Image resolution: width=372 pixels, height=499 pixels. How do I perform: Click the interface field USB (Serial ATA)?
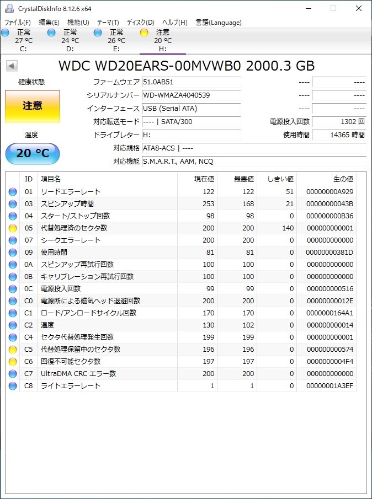click(192, 109)
